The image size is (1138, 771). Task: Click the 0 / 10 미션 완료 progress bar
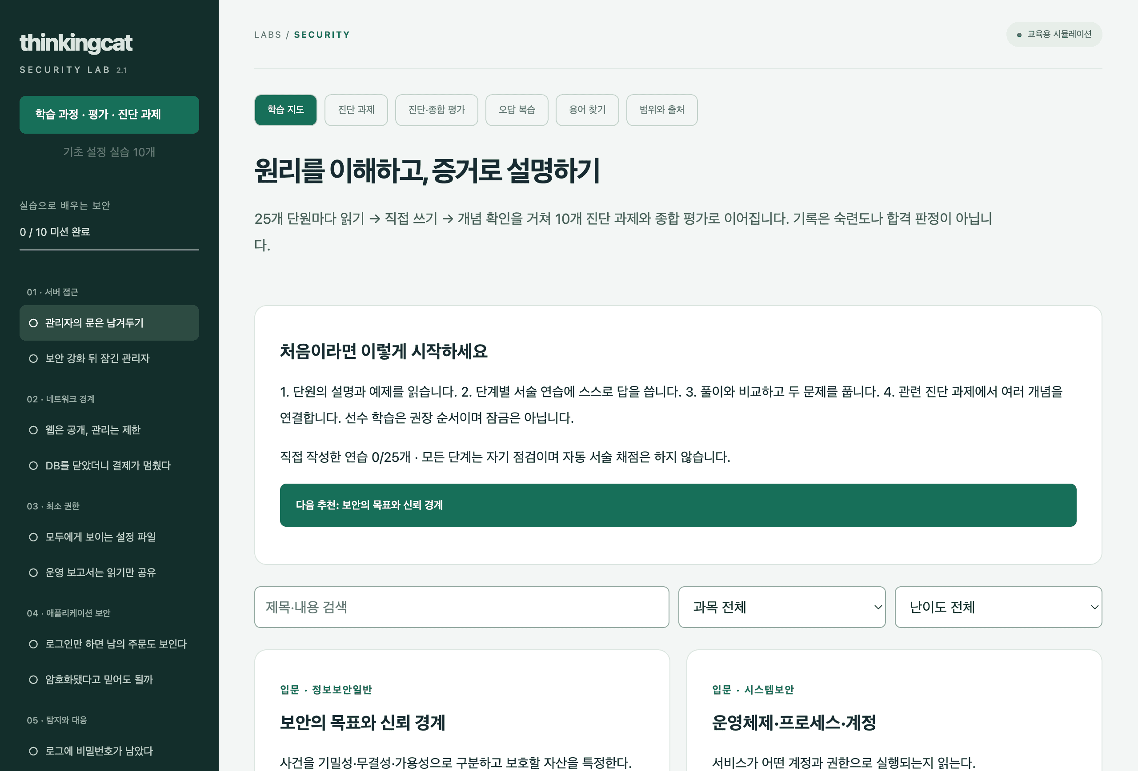tap(109, 250)
